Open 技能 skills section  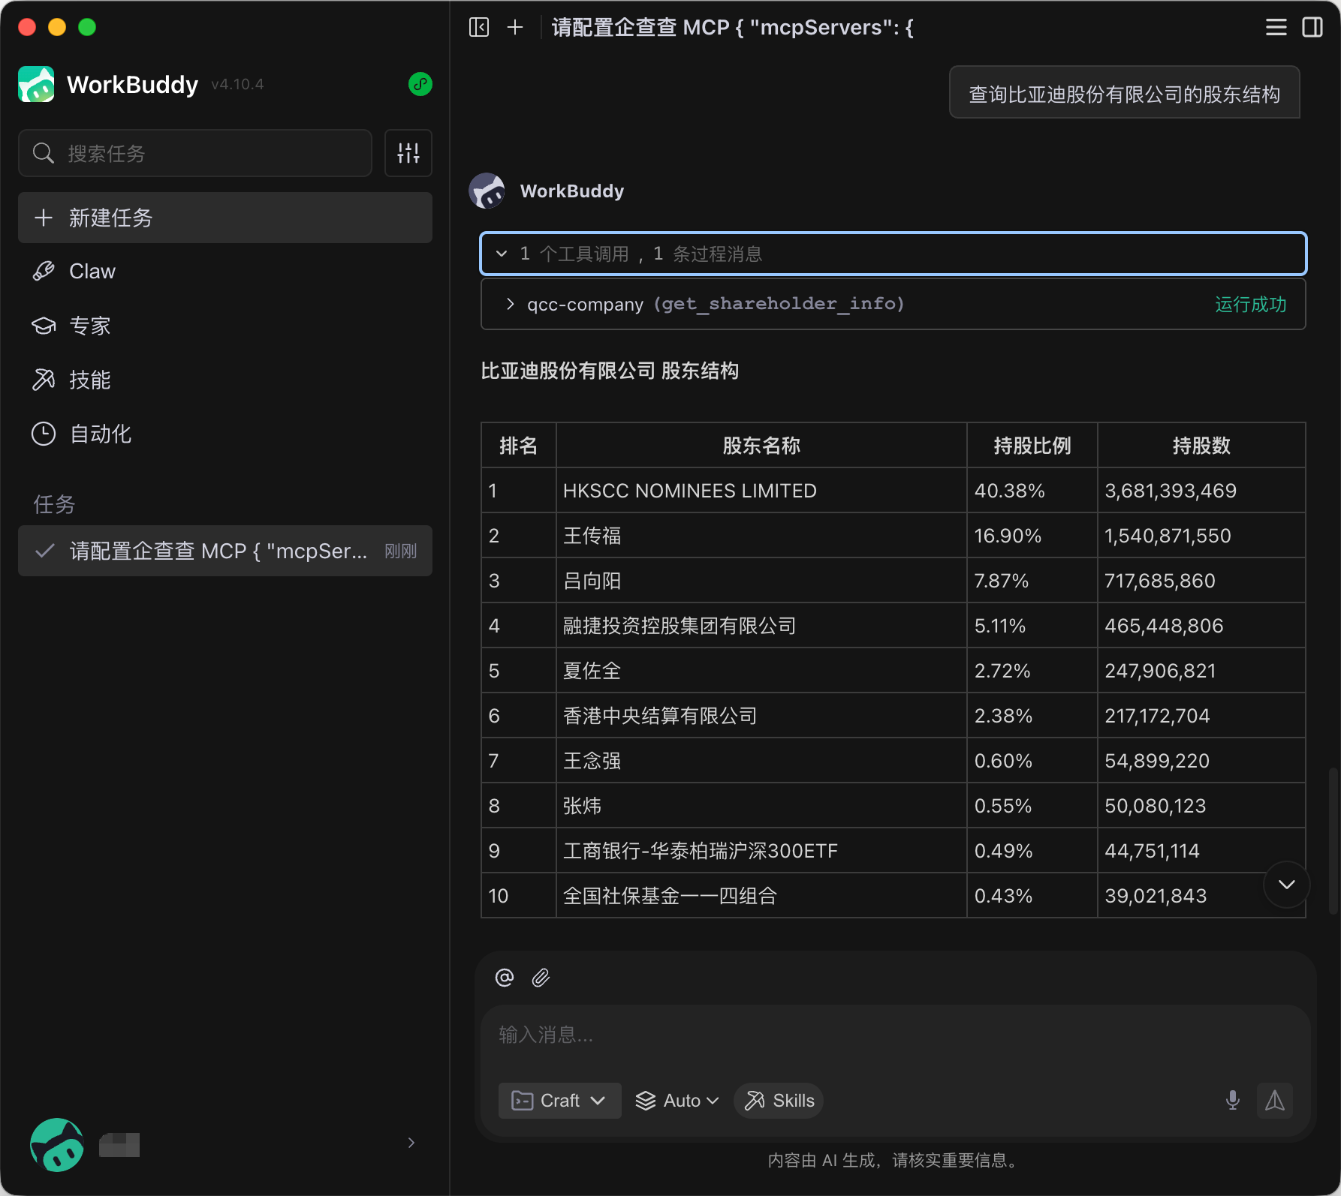(x=225, y=380)
